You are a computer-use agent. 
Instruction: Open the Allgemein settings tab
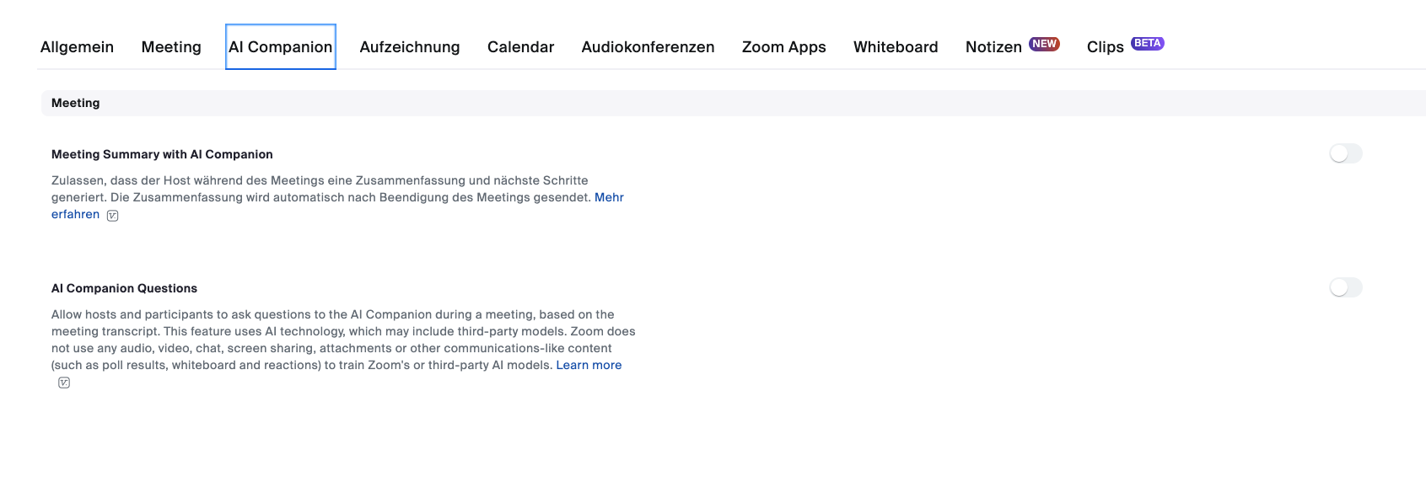tap(77, 47)
